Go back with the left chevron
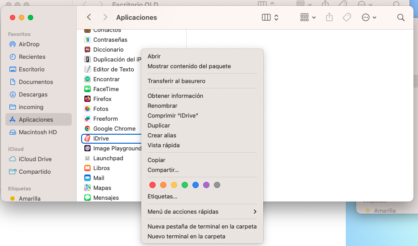Viewport: 418px width, 246px height. pyautogui.click(x=89, y=18)
